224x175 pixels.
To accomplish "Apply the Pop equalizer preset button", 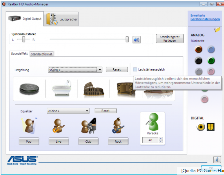I will click(x=29, y=141).
